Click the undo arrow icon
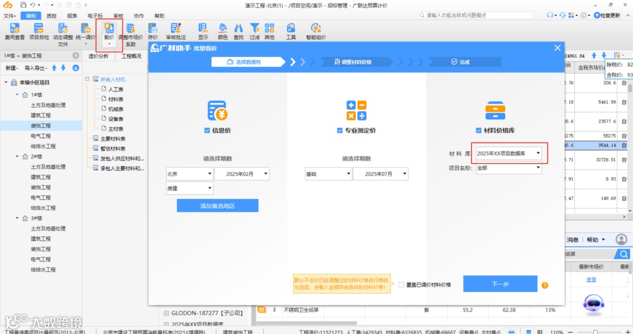Viewport: 633px width, 334px height. [x=33, y=5]
